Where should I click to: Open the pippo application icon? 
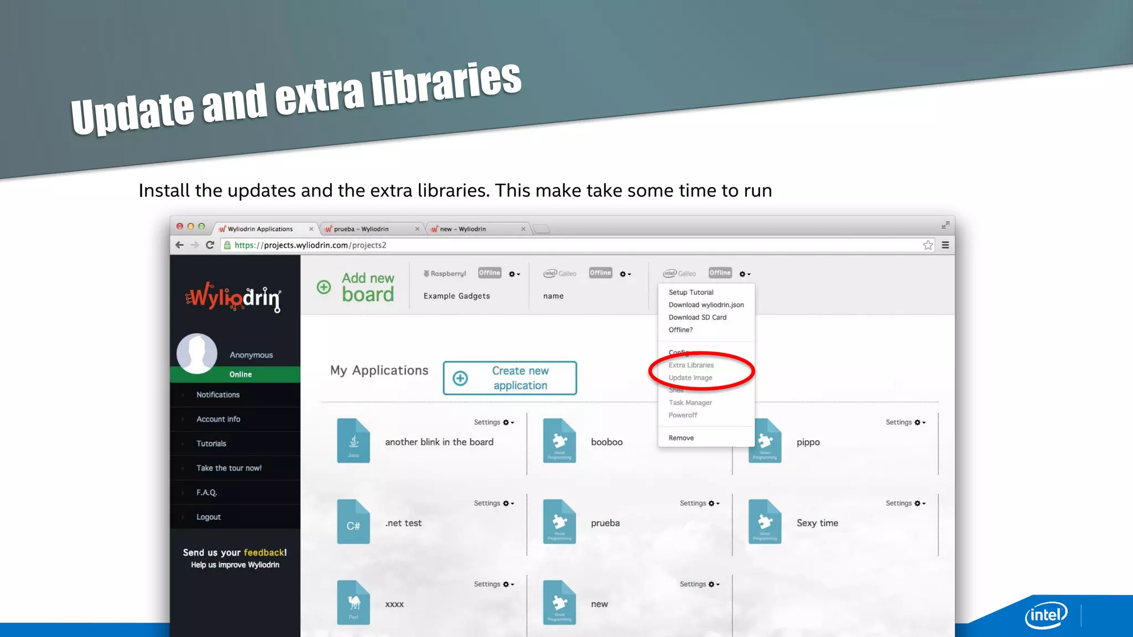point(765,441)
